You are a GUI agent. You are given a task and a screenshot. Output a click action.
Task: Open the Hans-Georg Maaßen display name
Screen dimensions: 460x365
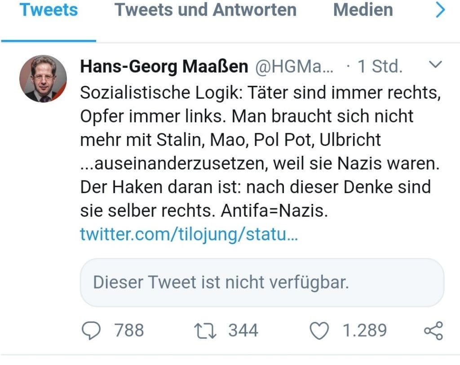click(x=164, y=66)
